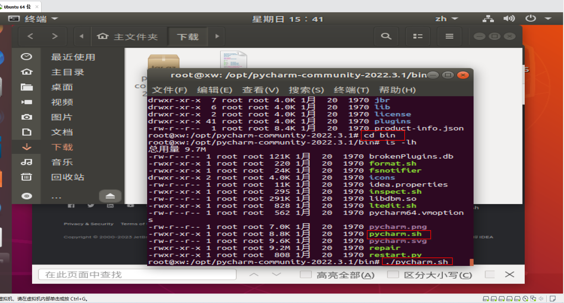Click idea.properties in the terminal listing

point(408,185)
